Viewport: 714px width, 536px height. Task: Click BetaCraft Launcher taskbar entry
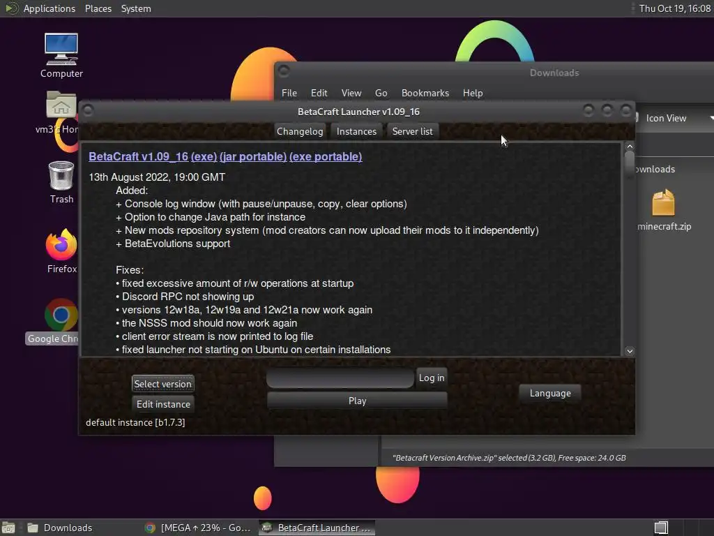[x=317, y=528]
